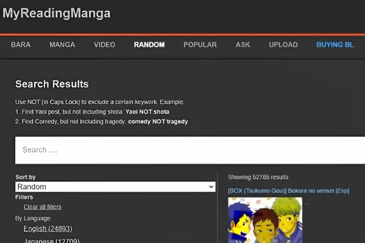Focus the Search text field
Viewport: 365px width, 243px height.
coord(190,150)
